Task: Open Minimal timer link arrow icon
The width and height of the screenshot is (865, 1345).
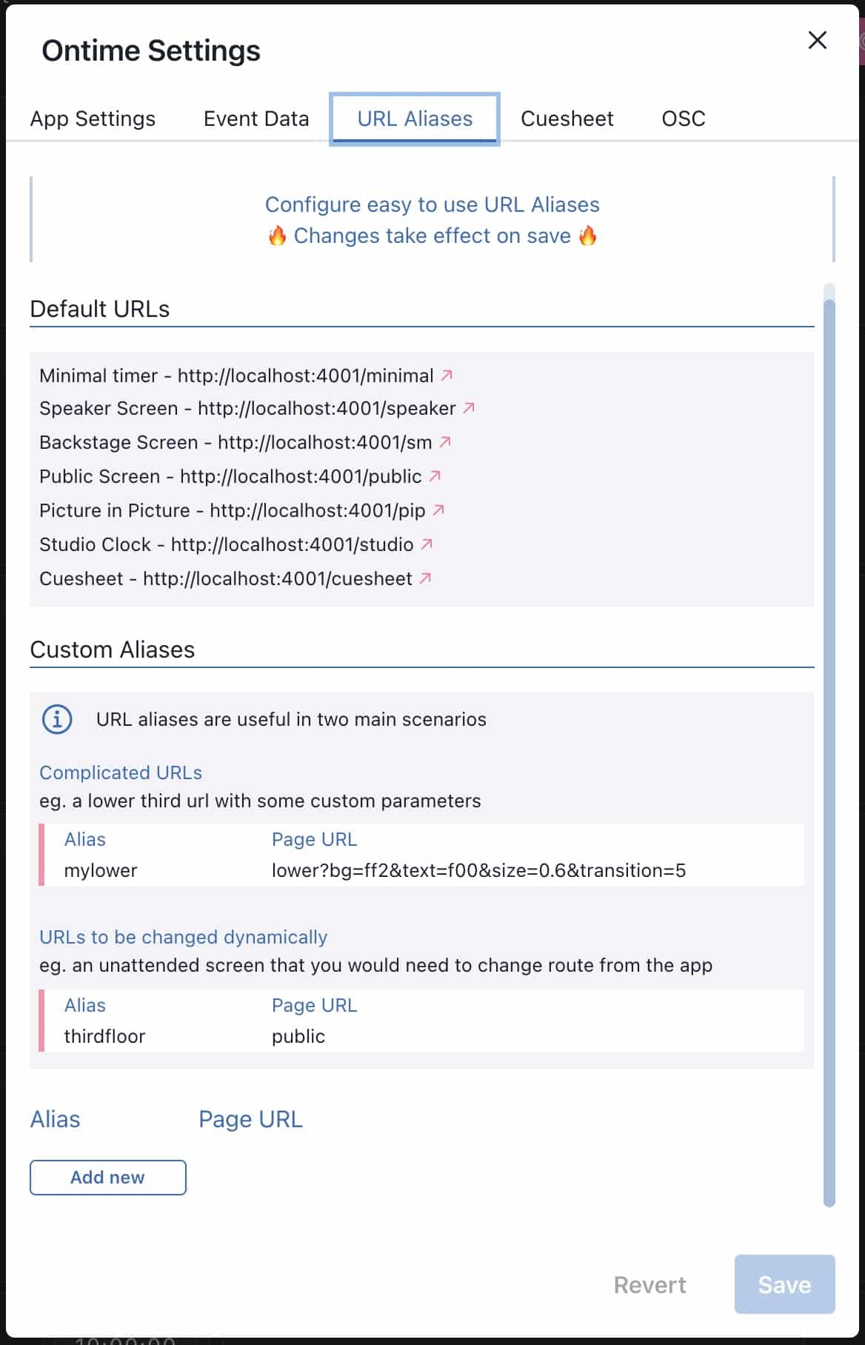Action: click(x=447, y=376)
